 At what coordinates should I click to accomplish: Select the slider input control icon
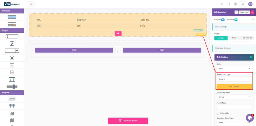pyautogui.click(x=12, y=86)
